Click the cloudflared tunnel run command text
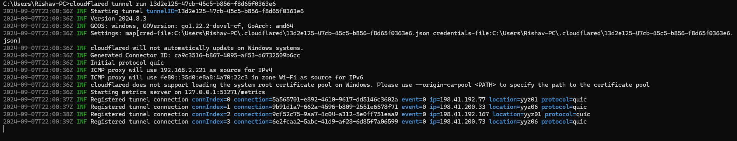The image size is (737, 141). pos(173,4)
